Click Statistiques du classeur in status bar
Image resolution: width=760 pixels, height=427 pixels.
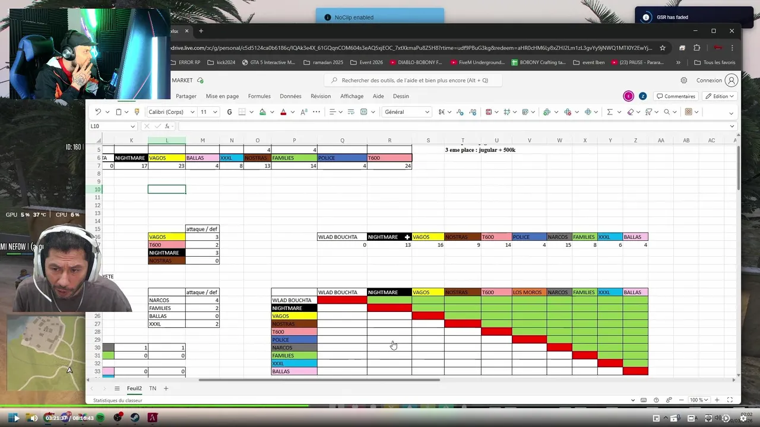click(x=118, y=400)
